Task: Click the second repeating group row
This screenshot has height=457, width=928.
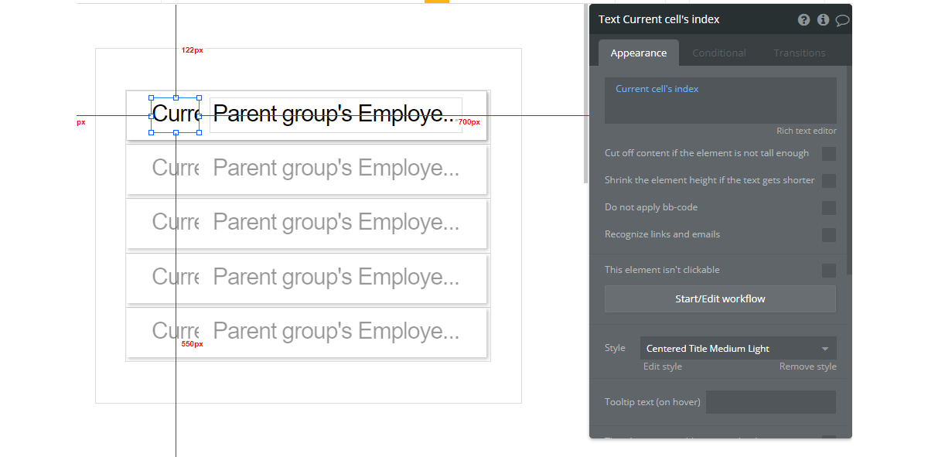Action: click(307, 169)
